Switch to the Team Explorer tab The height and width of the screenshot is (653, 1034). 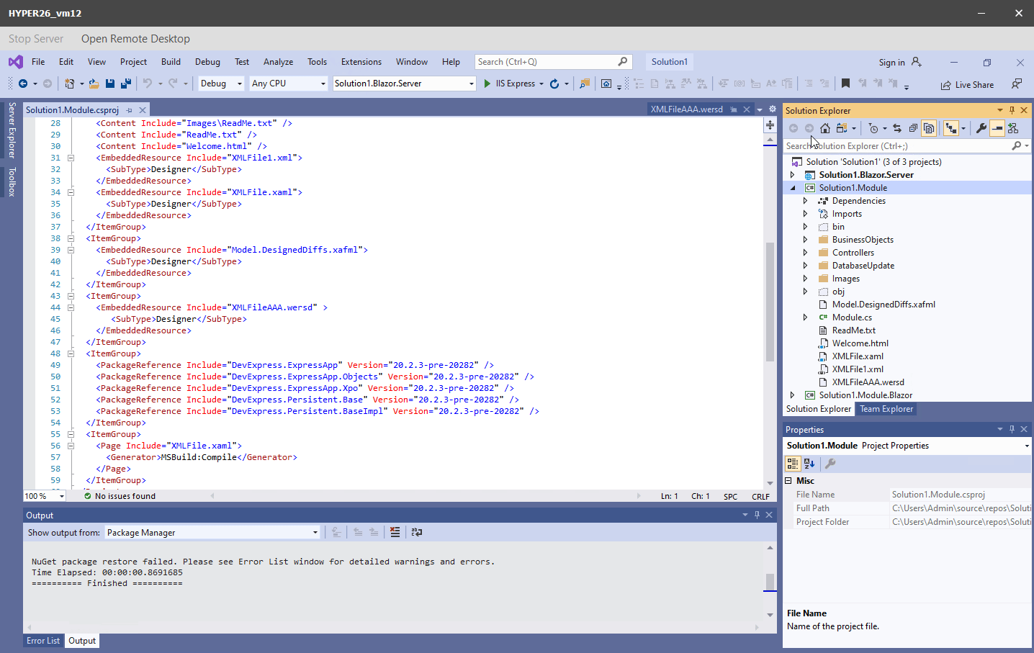click(x=886, y=408)
